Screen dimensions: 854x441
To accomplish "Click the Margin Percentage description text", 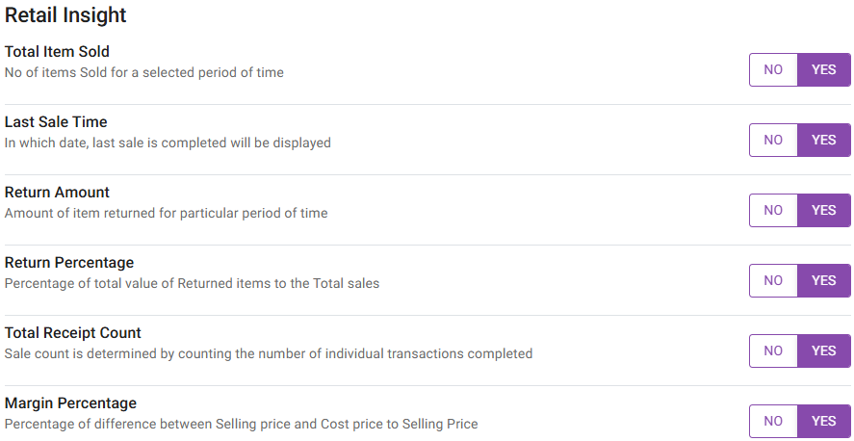I will [x=241, y=424].
